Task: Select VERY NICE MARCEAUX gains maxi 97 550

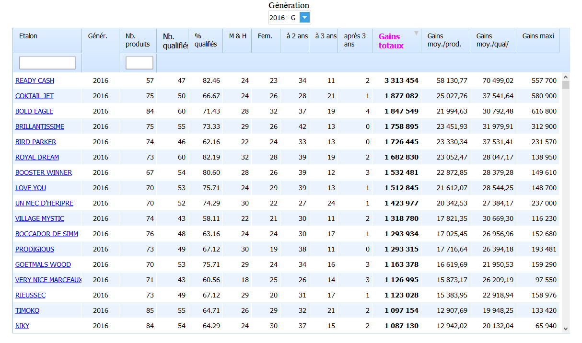Action: (x=546, y=280)
